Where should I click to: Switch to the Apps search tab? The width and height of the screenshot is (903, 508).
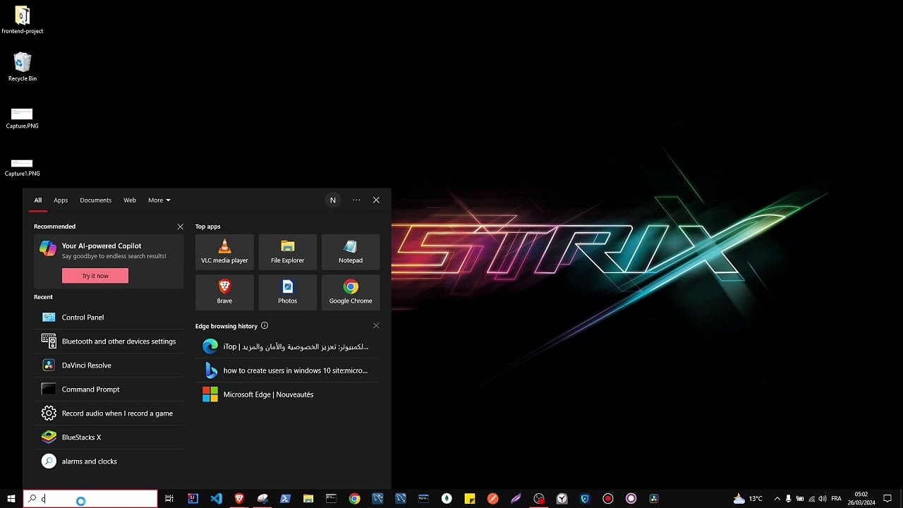[x=61, y=200]
